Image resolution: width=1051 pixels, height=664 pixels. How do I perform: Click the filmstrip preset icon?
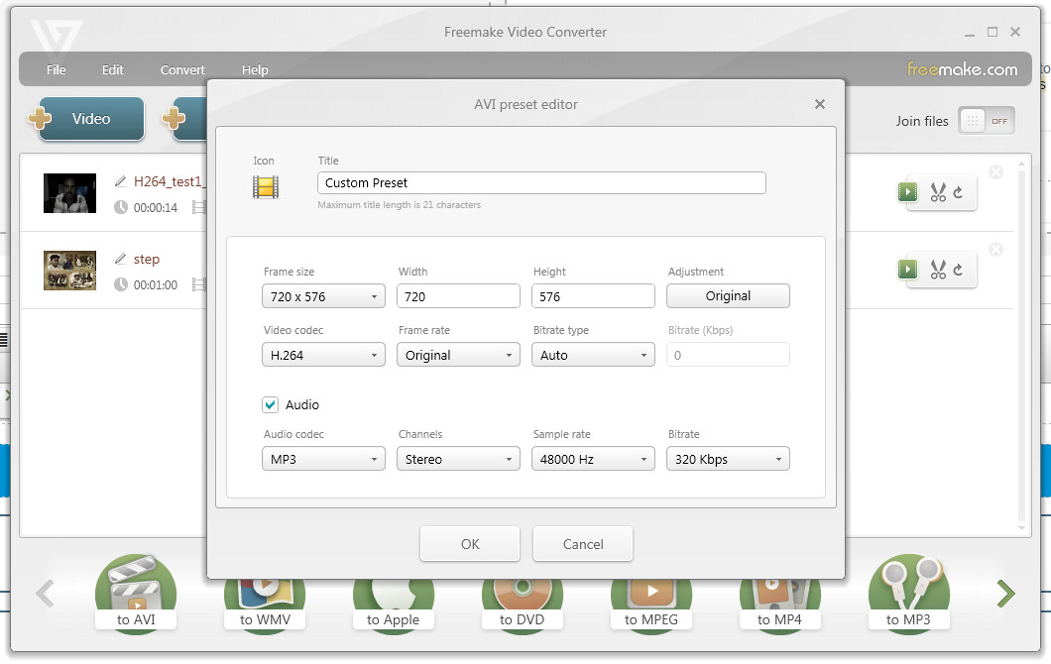tap(266, 187)
